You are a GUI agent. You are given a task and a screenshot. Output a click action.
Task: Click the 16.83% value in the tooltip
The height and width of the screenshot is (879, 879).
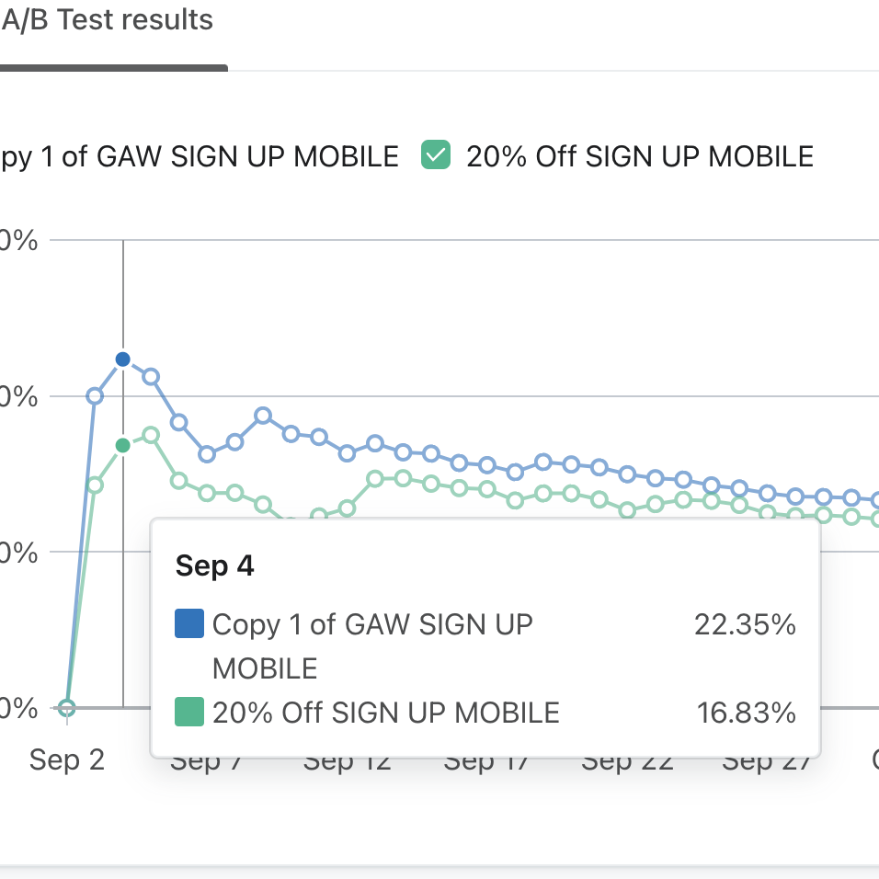747,712
